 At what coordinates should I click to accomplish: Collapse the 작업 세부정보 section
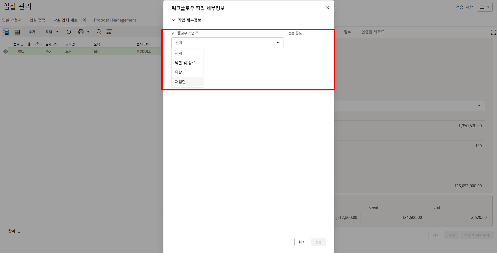point(173,20)
